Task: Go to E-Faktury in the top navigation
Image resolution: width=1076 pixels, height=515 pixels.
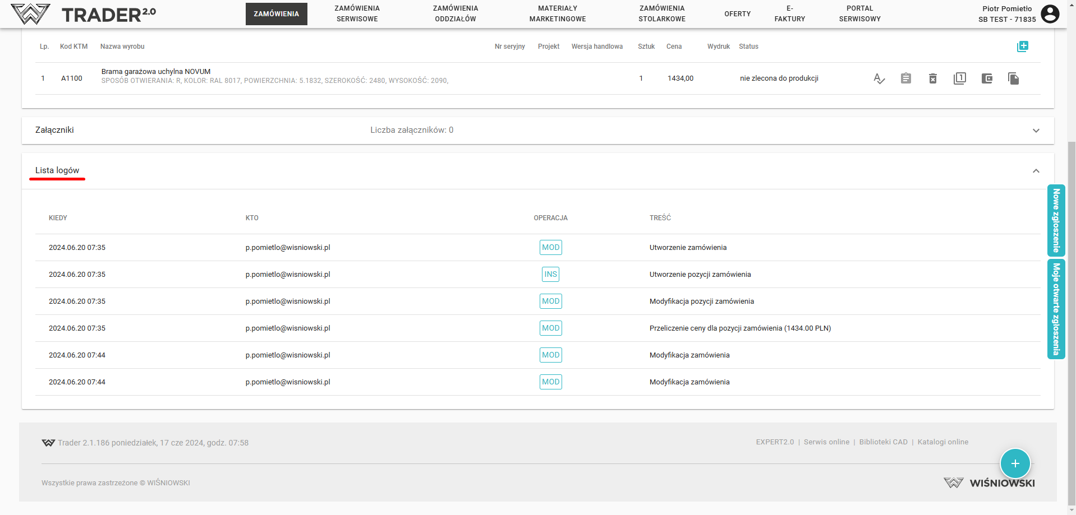Action: pos(789,14)
